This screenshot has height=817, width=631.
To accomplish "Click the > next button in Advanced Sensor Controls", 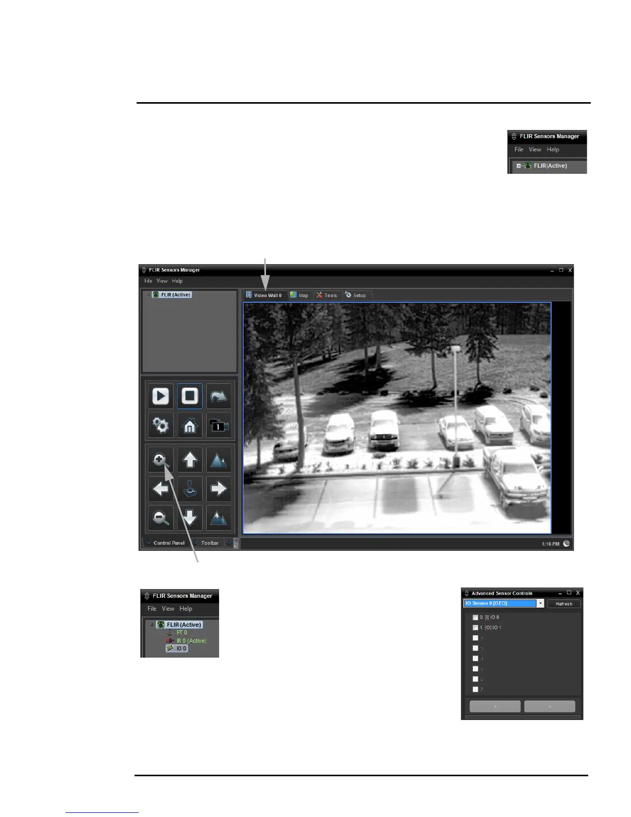I will pos(550,706).
